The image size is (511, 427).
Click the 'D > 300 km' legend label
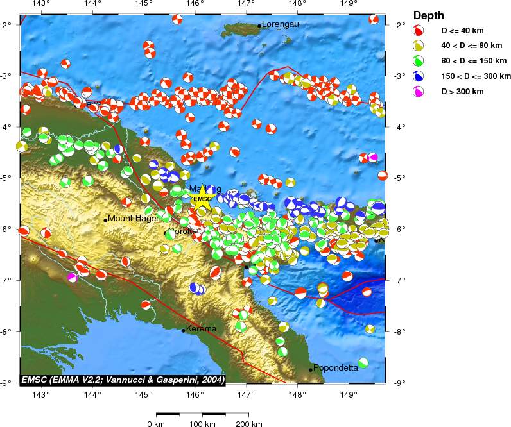coord(462,92)
